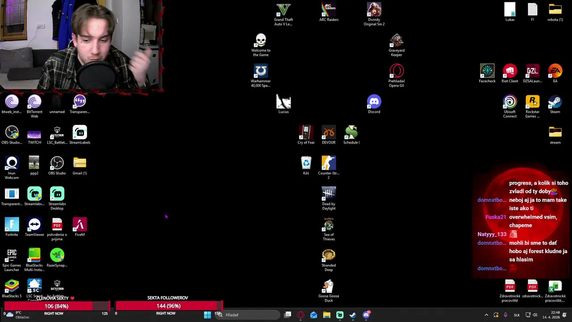Open the TWITCH desktop item
This screenshot has width=572, height=322.
34,135
